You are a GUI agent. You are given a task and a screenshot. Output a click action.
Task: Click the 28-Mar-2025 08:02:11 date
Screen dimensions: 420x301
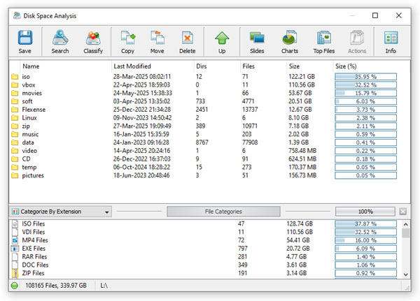click(142, 77)
